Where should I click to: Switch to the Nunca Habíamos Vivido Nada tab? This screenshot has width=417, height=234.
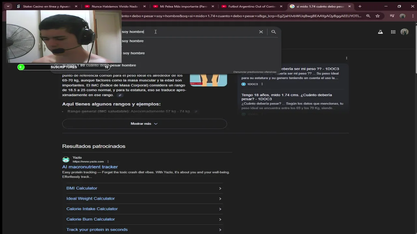pyautogui.click(x=115, y=6)
